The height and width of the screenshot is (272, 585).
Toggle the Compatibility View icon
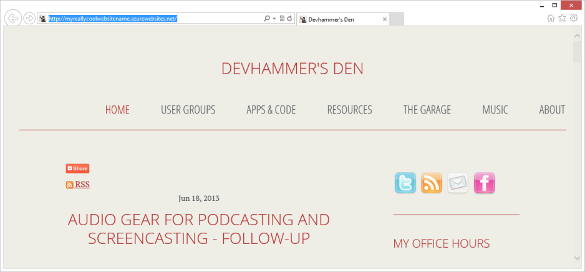tap(282, 19)
